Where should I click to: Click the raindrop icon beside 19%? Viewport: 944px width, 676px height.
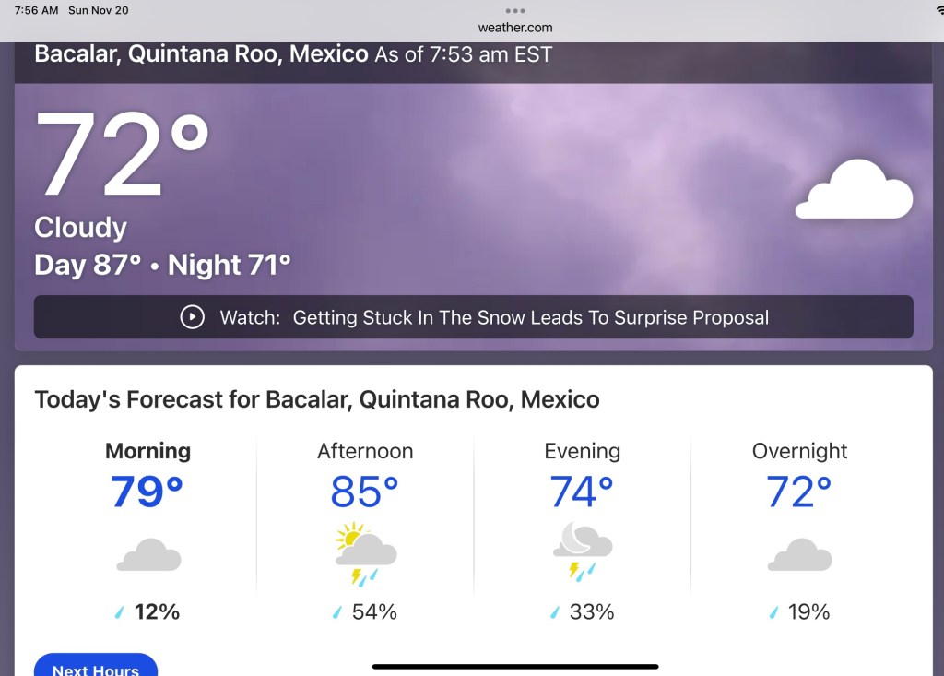click(773, 612)
